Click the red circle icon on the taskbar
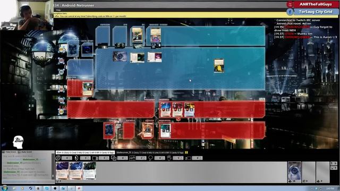 point(79,188)
